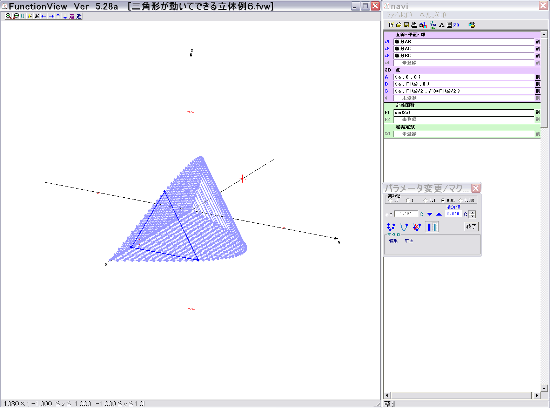The height and width of the screenshot is (408, 550).
Task: Click the zoom in magnifier icon
Action: click(x=8, y=16)
